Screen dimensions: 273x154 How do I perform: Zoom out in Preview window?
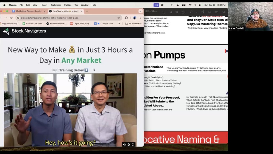coord(171,12)
